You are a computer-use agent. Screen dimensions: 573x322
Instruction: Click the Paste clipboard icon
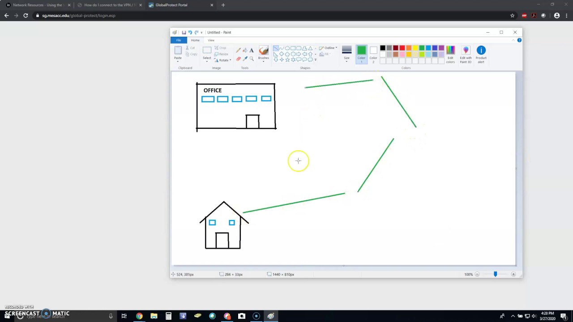point(178,50)
